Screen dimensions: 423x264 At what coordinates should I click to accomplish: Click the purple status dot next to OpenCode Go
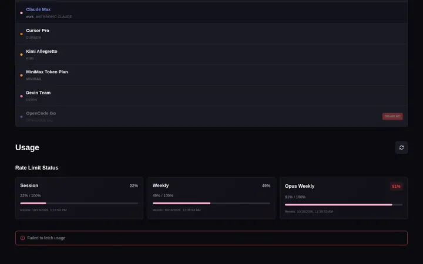(x=21, y=117)
